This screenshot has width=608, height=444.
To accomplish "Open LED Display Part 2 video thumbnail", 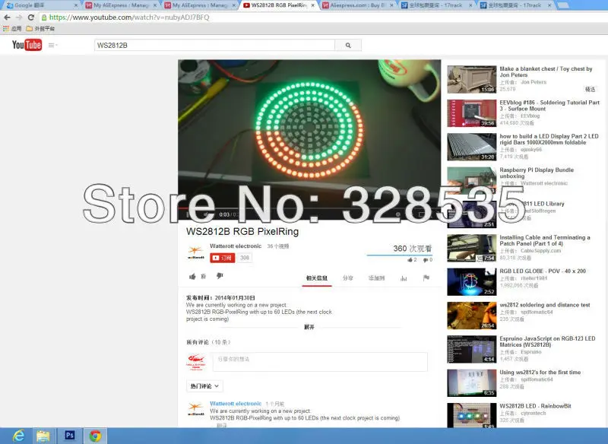I will 471,147.
